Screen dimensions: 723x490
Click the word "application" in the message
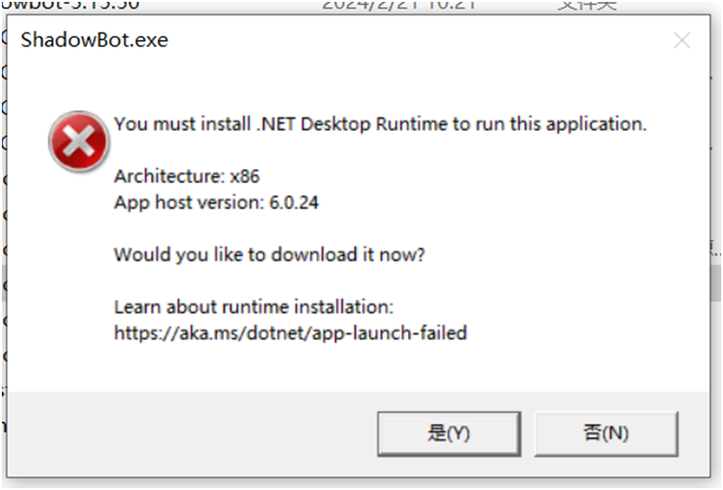pos(597,124)
